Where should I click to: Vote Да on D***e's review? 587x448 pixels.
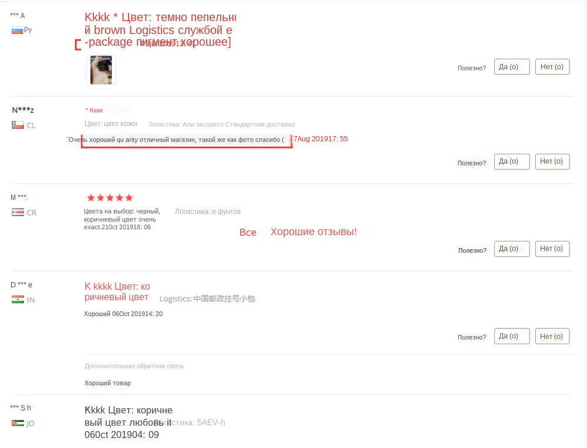[512, 336]
